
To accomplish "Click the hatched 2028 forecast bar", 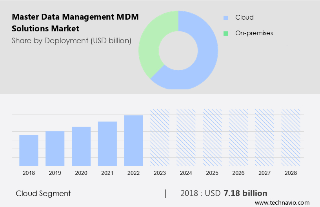I will pyautogui.click(x=291, y=138).
